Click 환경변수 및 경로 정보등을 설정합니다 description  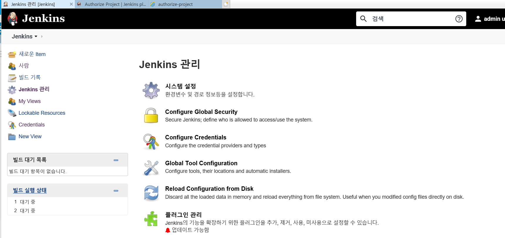point(210,94)
